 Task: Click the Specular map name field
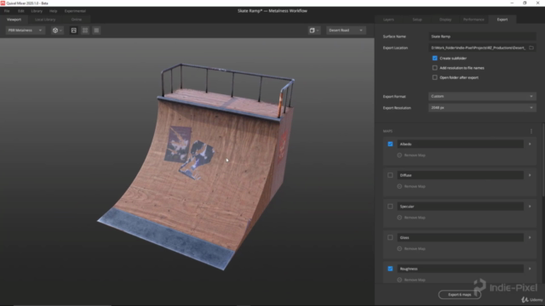click(x=460, y=207)
